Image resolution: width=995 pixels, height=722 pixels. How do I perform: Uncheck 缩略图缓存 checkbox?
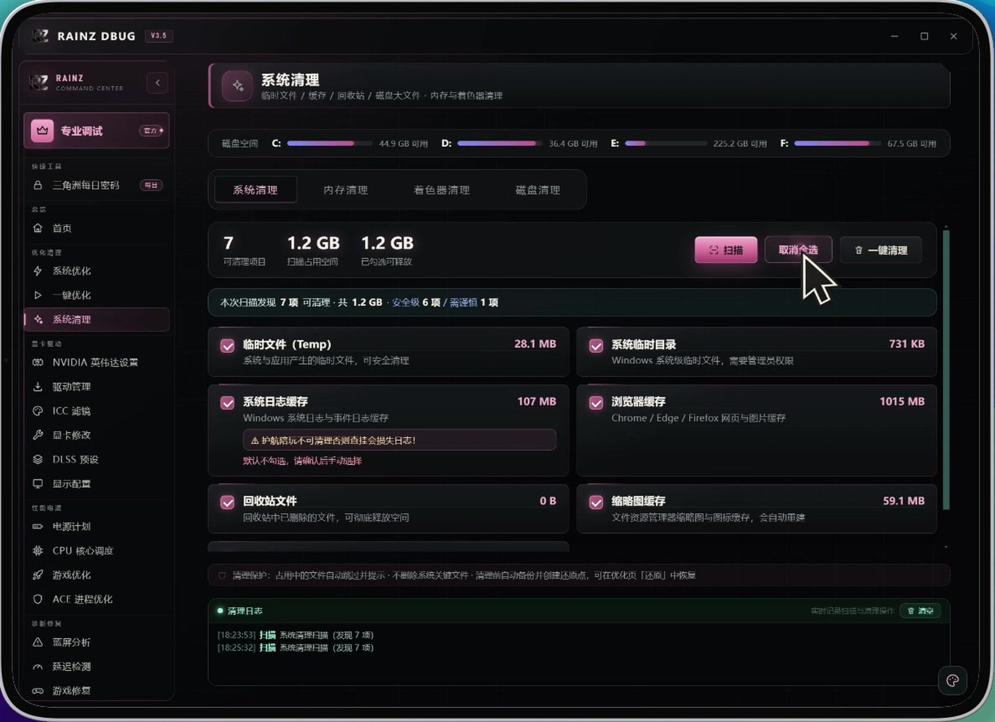(x=596, y=502)
